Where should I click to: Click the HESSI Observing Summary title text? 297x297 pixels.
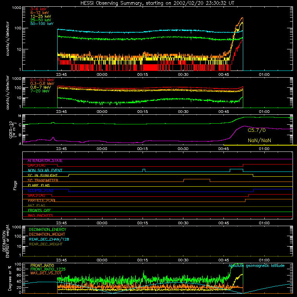click(157, 3)
